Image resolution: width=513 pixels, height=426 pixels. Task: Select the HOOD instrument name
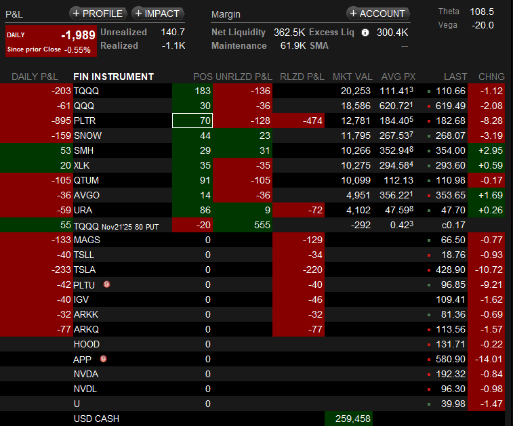(x=86, y=344)
